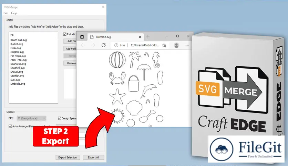This screenshot has width=288, height=166.
Task: Click the seahorse outline in the SVG
Action: pyautogui.click(x=156, y=60)
